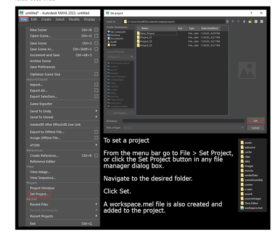Expand ATOM submenu

click(96, 145)
